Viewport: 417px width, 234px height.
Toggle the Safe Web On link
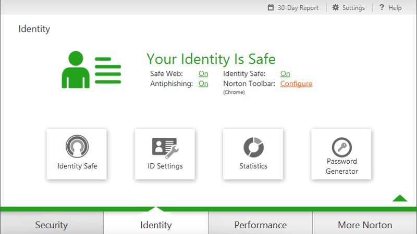[x=203, y=73]
